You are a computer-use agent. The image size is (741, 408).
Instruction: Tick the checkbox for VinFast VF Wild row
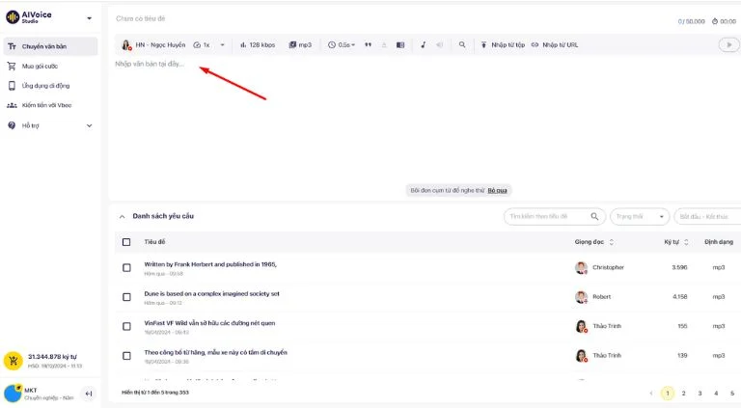point(126,326)
